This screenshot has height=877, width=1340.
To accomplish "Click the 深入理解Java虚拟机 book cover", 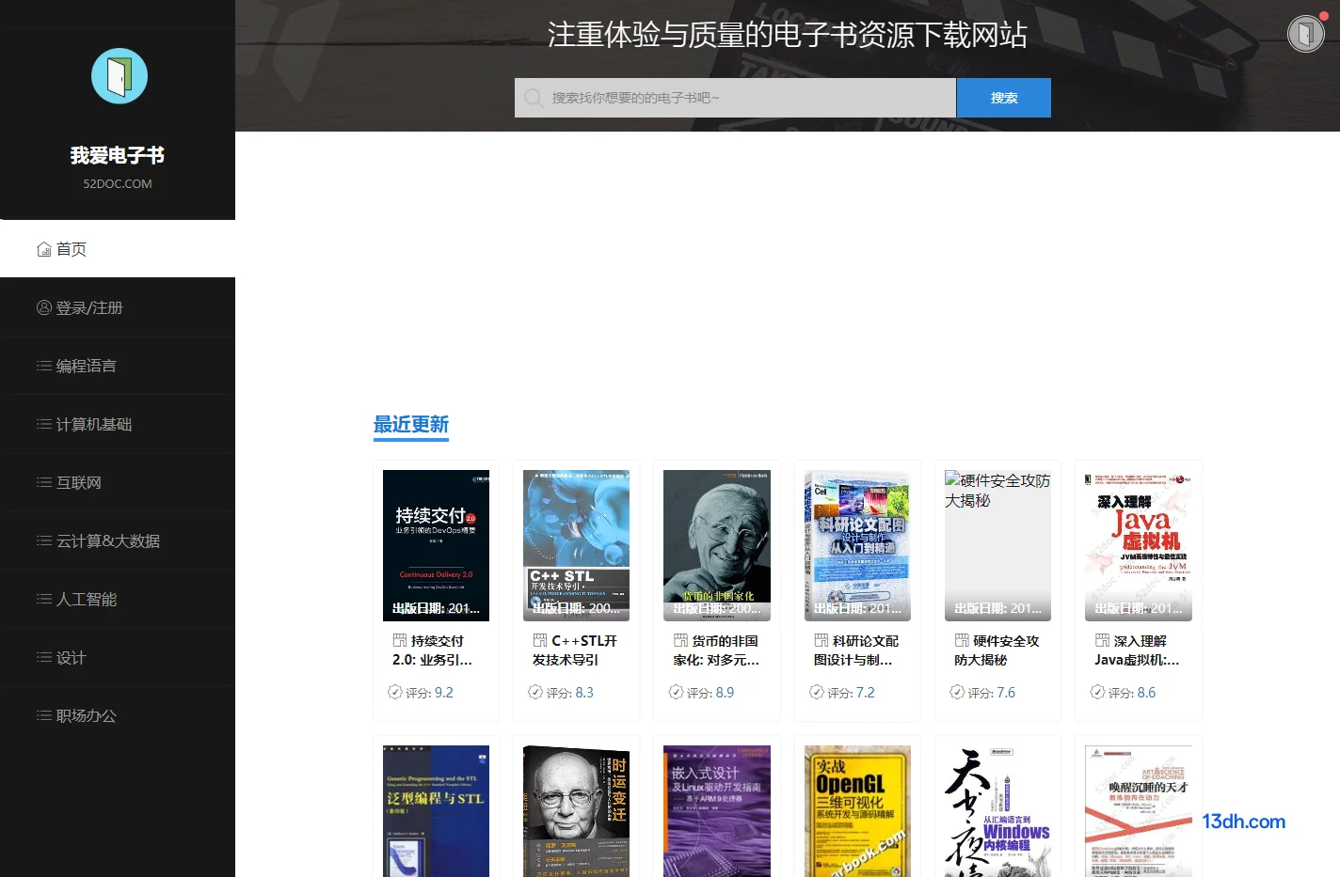I will point(1139,545).
